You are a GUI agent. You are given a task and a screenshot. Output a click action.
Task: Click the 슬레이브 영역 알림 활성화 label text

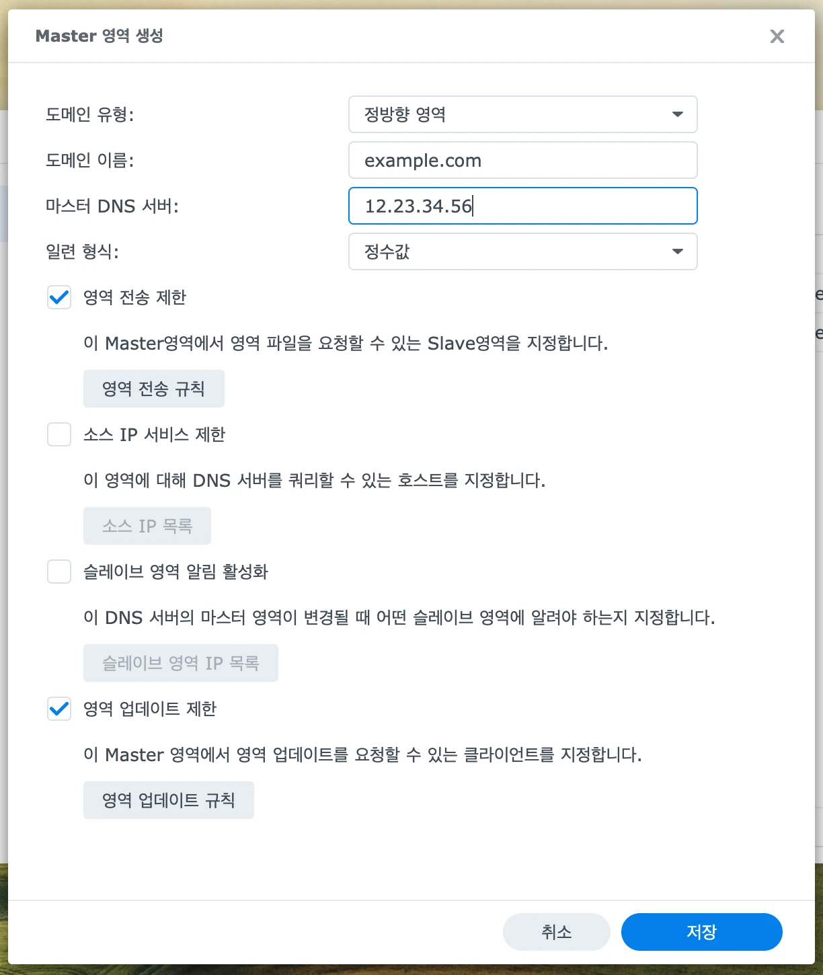(x=175, y=572)
